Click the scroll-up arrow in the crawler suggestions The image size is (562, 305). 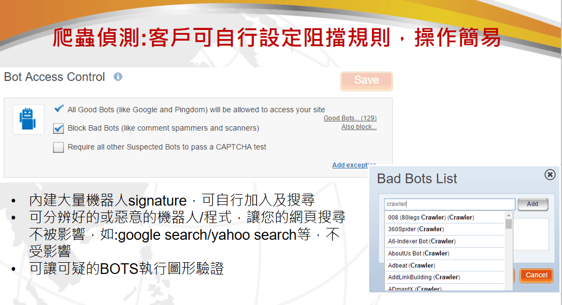(x=508, y=216)
